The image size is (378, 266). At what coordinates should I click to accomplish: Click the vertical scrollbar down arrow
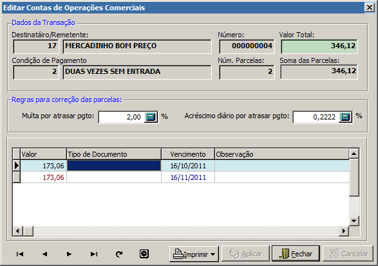354,221
